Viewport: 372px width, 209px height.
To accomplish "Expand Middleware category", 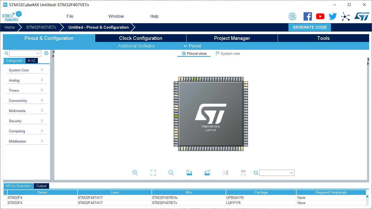I will point(26,141).
